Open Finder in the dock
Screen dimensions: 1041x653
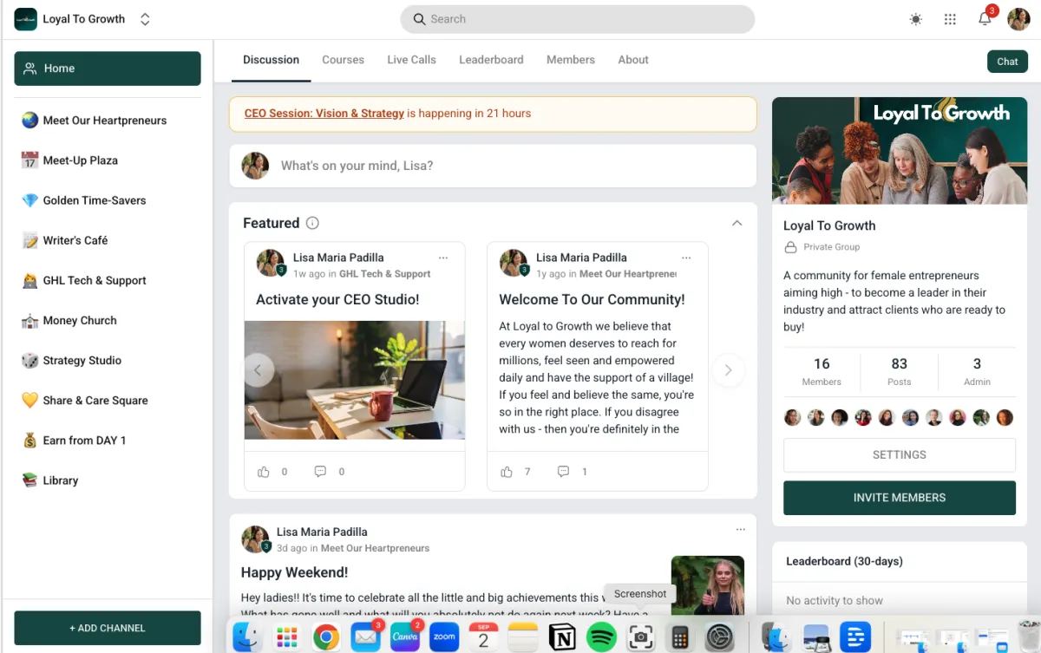247,637
